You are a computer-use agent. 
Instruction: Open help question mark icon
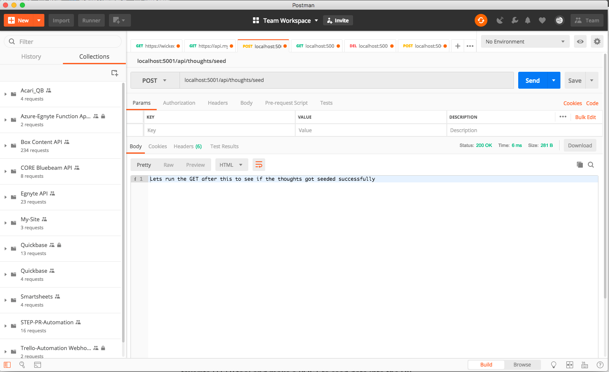[x=600, y=365]
